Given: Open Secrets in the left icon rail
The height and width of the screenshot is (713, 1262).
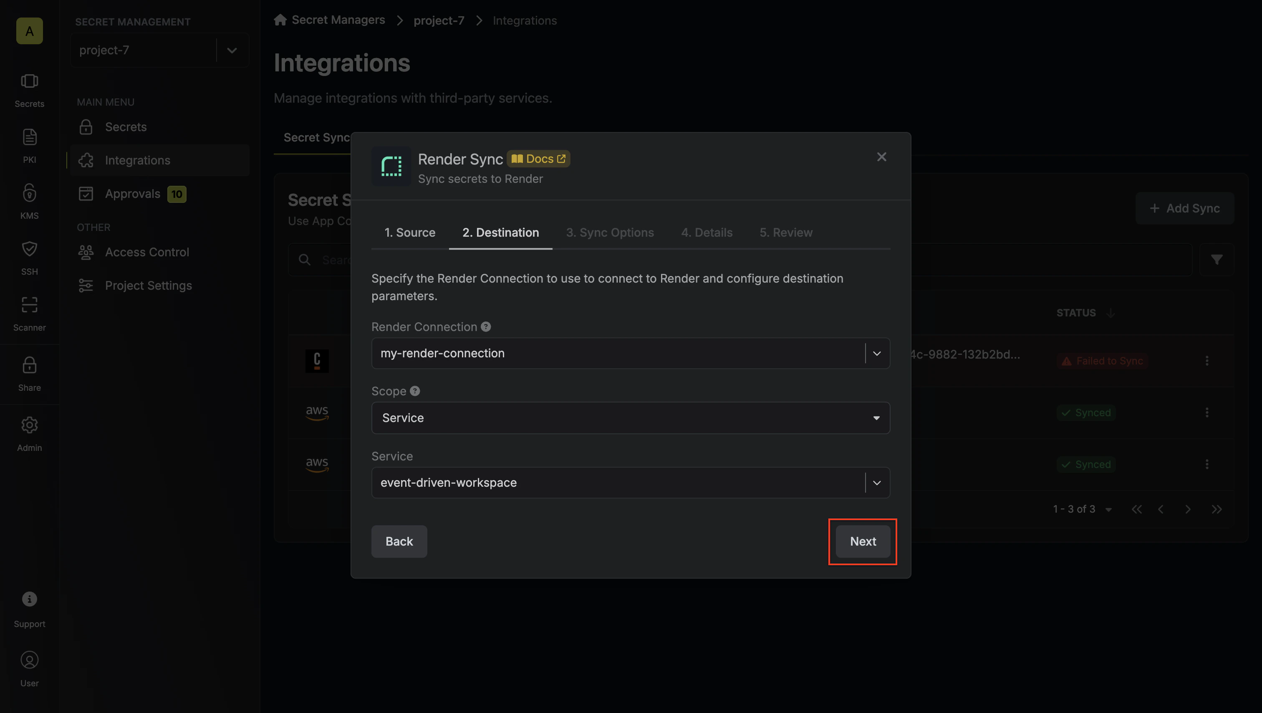Looking at the screenshot, I should (x=29, y=90).
